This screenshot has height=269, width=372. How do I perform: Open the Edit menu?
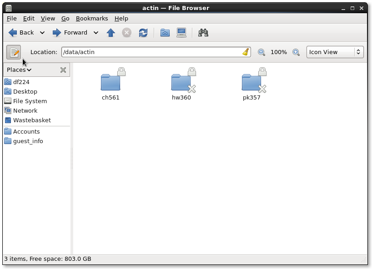(x=29, y=18)
